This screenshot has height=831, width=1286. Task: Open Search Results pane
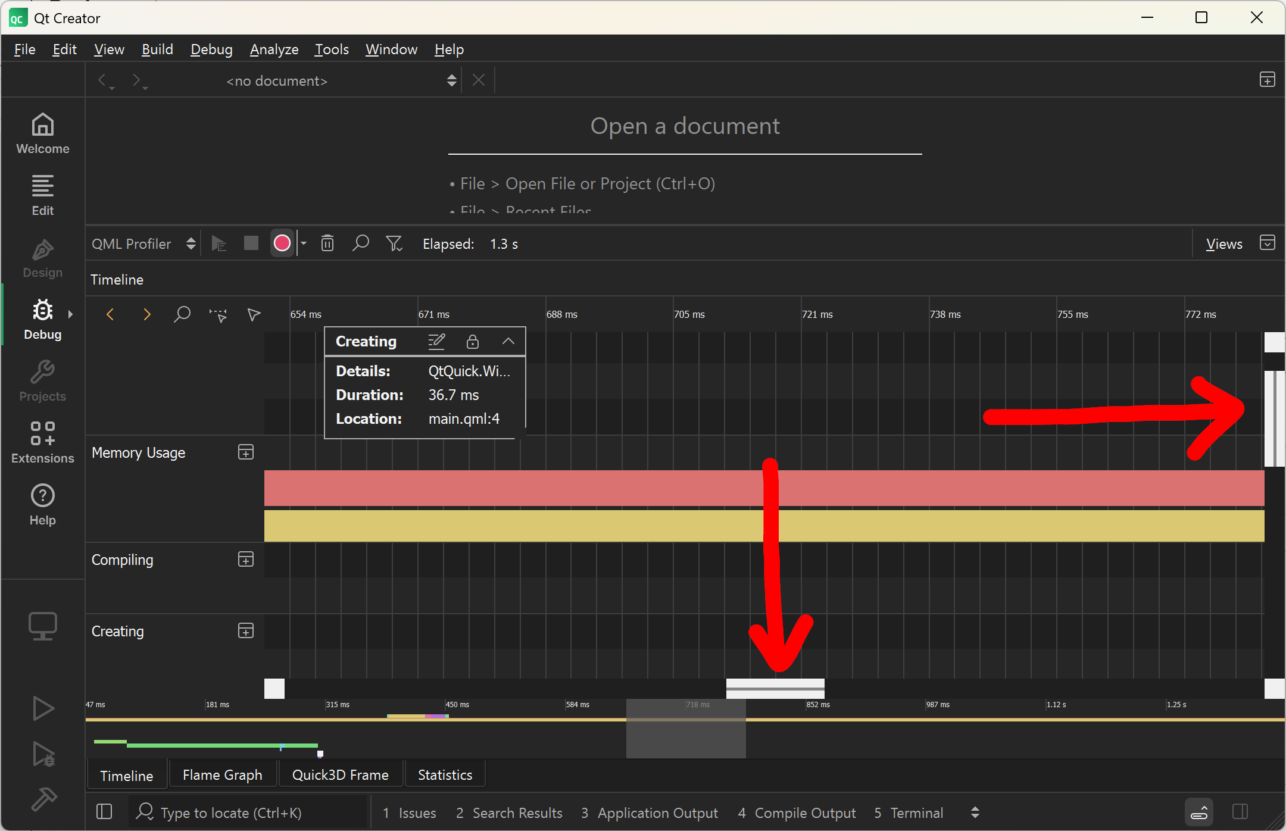click(x=509, y=813)
